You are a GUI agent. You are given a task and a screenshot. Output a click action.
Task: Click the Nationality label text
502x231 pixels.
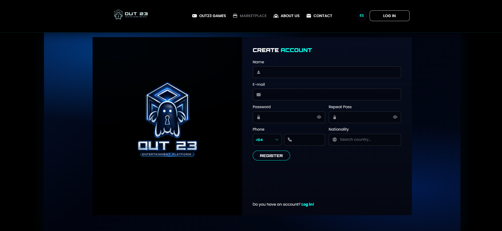click(x=339, y=129)
